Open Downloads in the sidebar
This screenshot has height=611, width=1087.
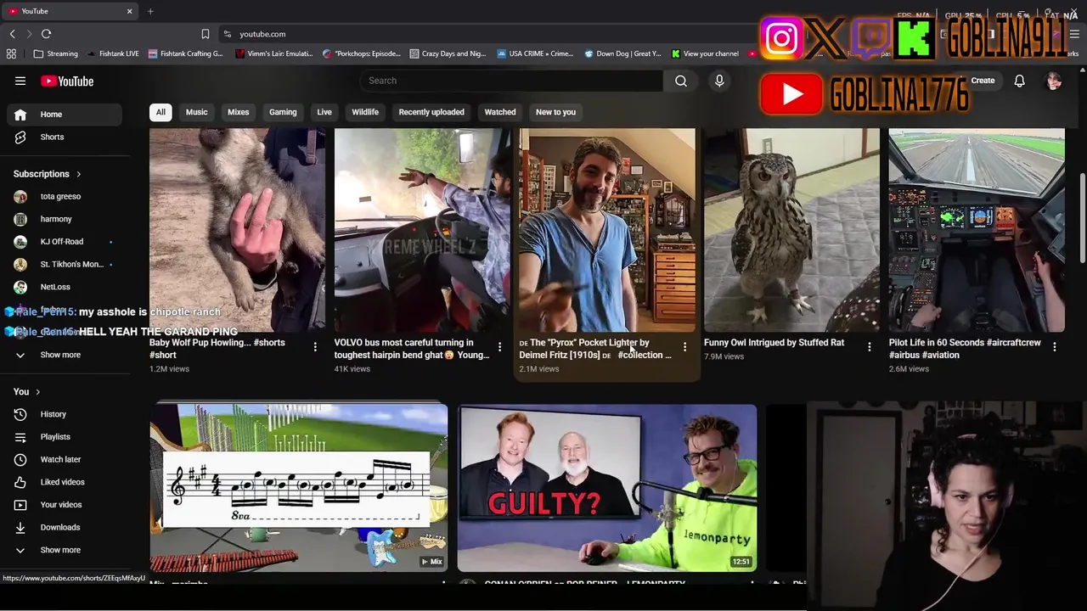[65, 527]
